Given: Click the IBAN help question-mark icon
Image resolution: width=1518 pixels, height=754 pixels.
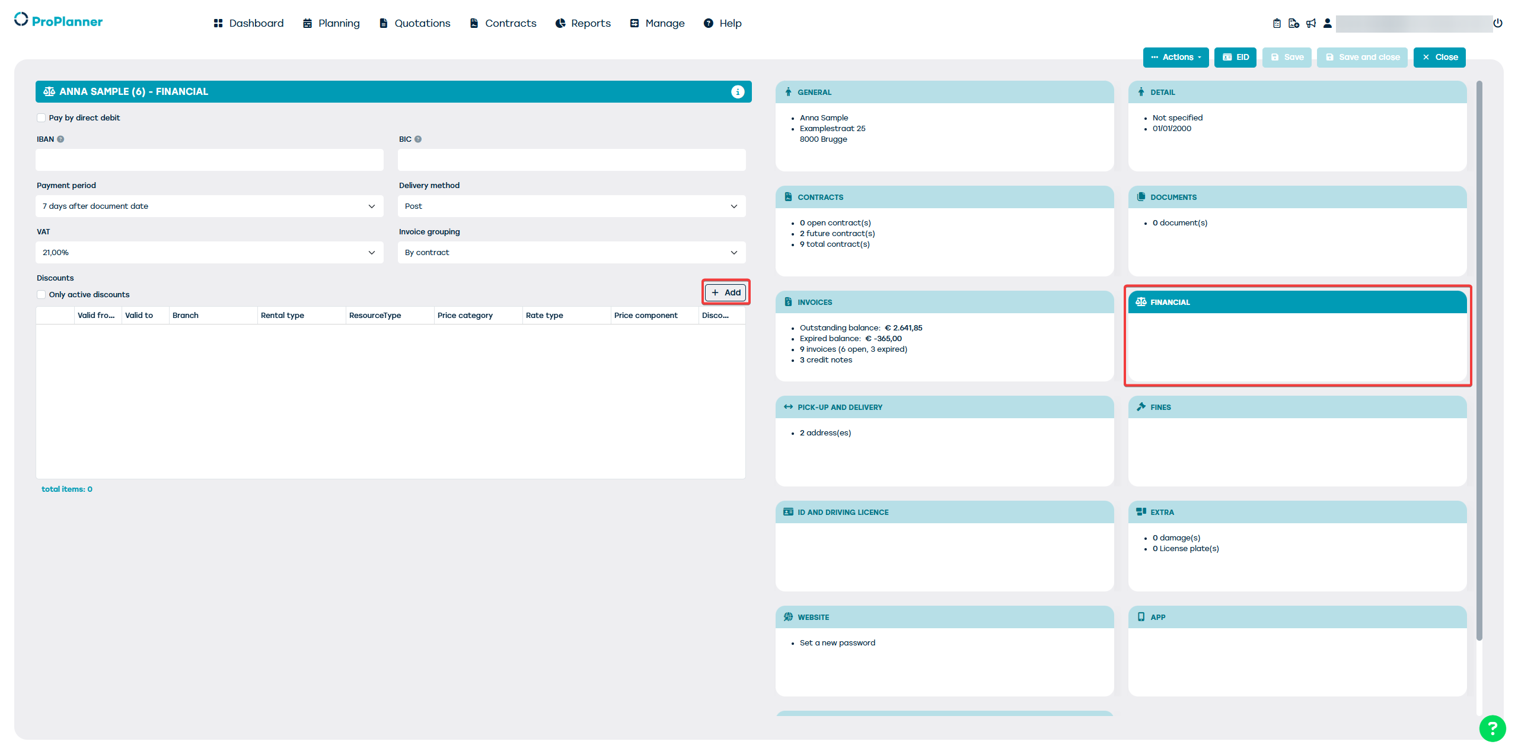Looking at the screenshot, I should coord(60,139).
